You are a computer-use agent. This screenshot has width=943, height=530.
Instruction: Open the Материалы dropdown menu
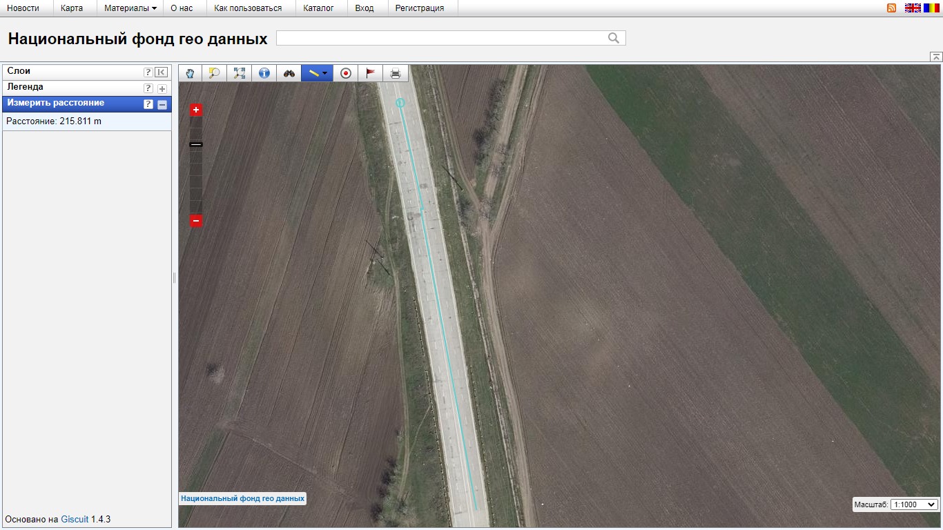click(130, 8)
